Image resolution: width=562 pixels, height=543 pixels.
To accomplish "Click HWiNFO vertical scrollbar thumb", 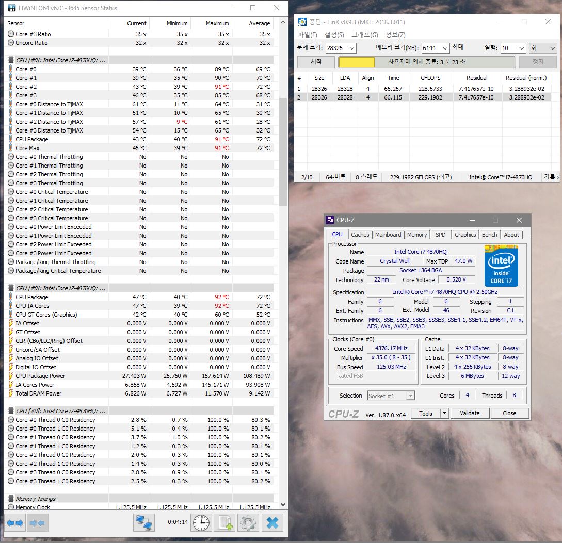I will [283, 152].
